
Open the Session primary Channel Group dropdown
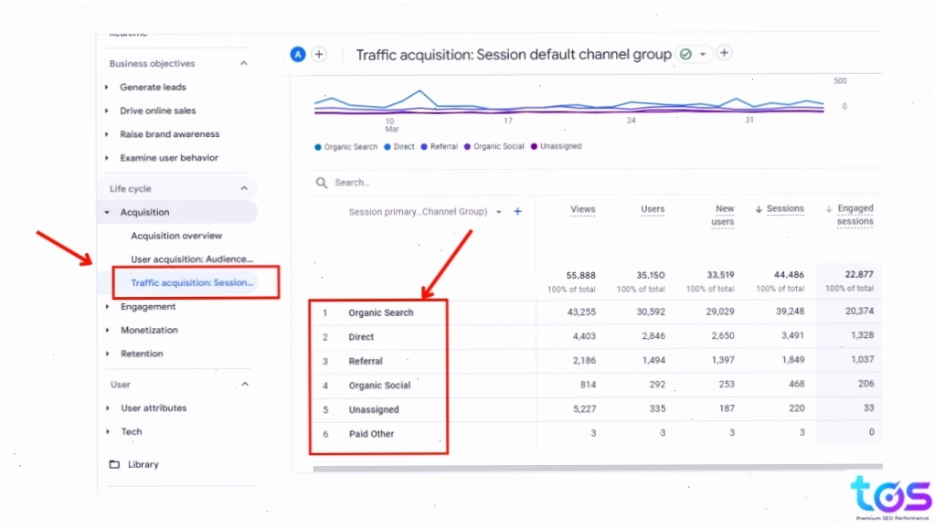click(499, 212)
